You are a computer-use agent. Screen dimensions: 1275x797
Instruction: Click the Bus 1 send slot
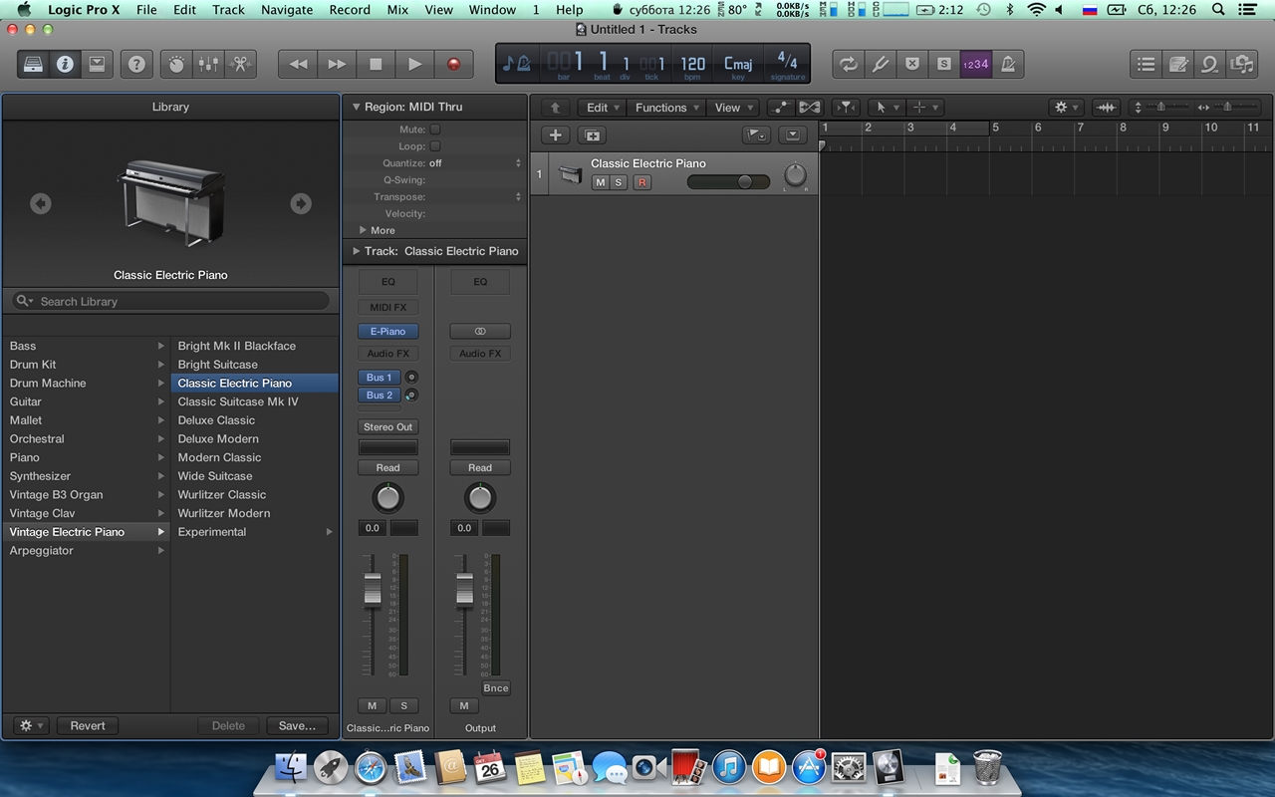click(x=380, y=378)
